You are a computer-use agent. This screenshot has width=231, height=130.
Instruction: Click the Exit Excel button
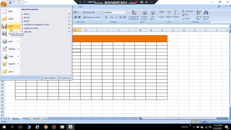(x=65, y=78)
